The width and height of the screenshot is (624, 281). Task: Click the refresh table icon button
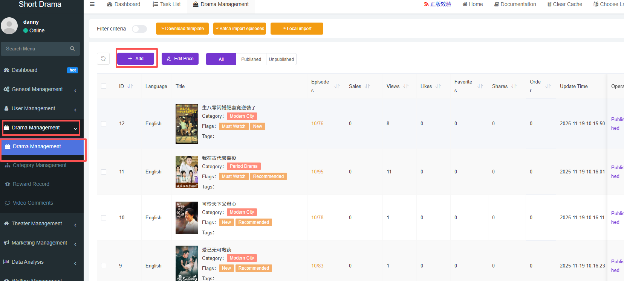click(103, 59)
